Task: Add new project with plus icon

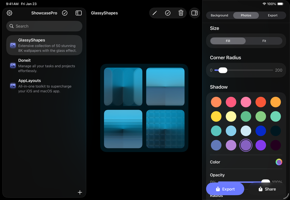Action: pyautogui.click(x=80, y=192)
